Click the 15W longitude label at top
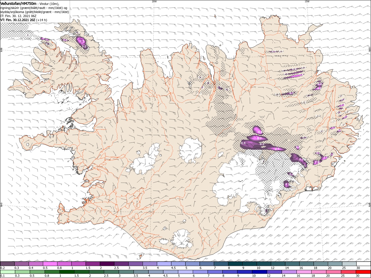 pyautogui.click(x=307, y=1)
